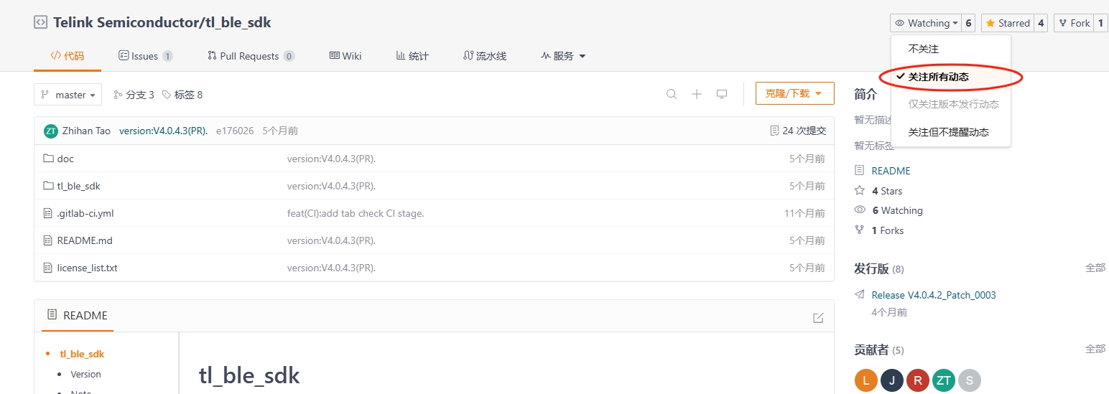This screenshot has width=1109, height=394.
Task: Open the 统计 tab
Action: (x=412, y=56)
